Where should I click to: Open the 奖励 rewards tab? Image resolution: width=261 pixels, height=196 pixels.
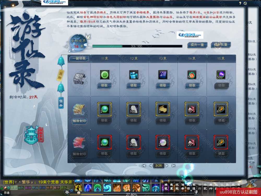[x=60, y=76]
